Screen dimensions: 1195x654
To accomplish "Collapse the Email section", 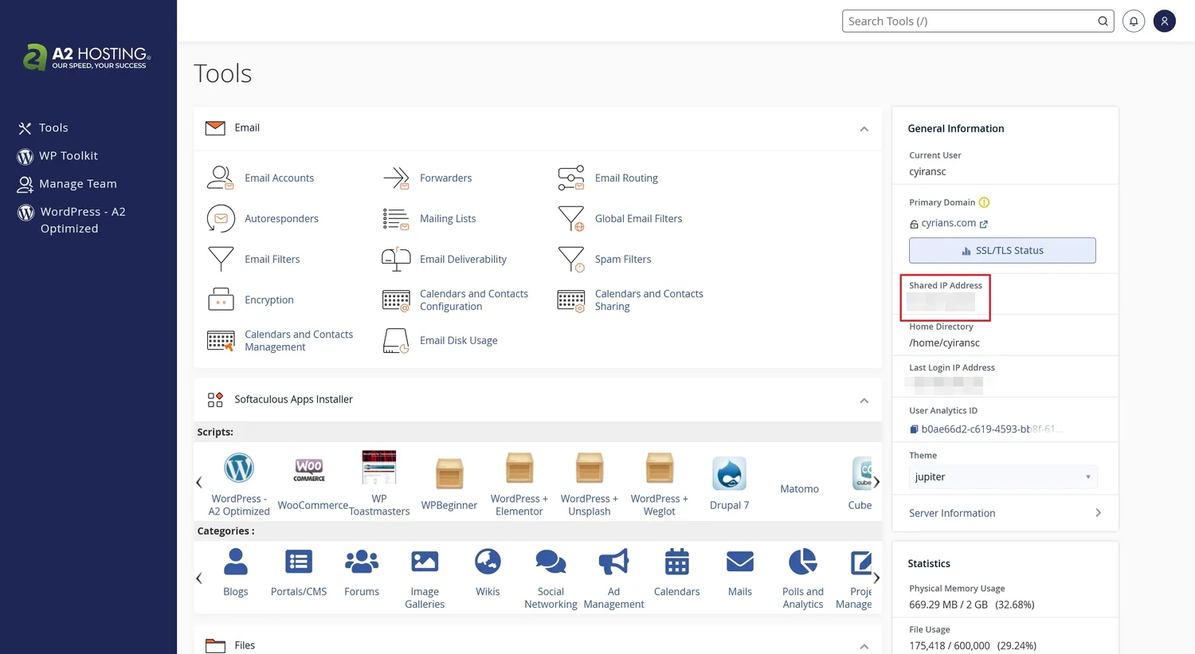I will click(x=864, y=129).
